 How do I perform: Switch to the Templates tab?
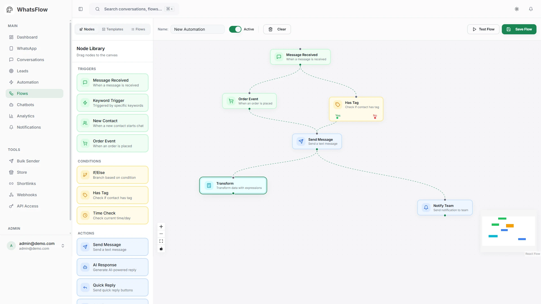pyautogui.click(x=113, y=29)
